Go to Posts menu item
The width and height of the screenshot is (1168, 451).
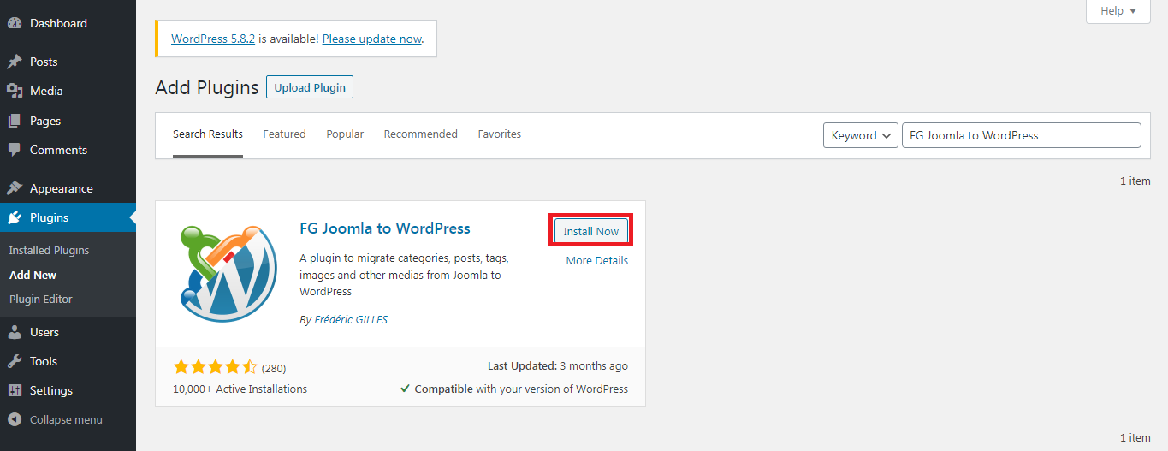pyautogui.click(x=68, y=62)
